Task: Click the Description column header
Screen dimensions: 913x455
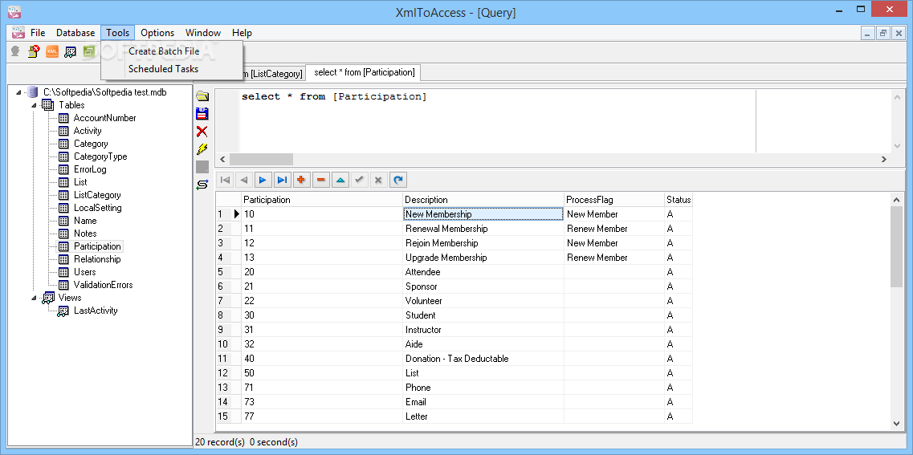Action: coord(484,200)
